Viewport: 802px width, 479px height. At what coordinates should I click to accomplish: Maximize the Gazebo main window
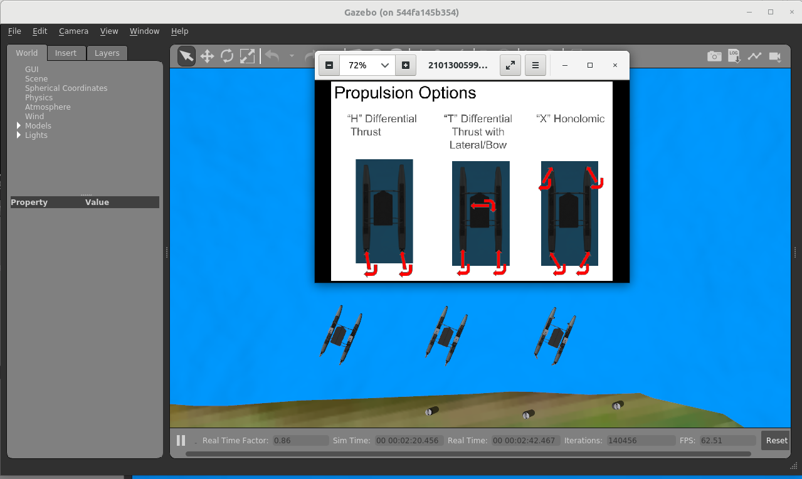pos(771,12)
